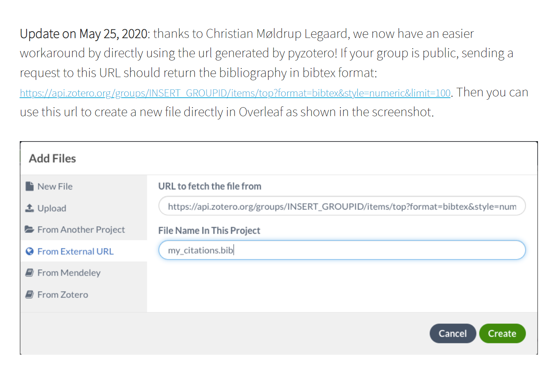The width and height of the screenshot is (553, 365).
Task: Click the book icon beside From Zotero
Action: (x=30, y=295)
